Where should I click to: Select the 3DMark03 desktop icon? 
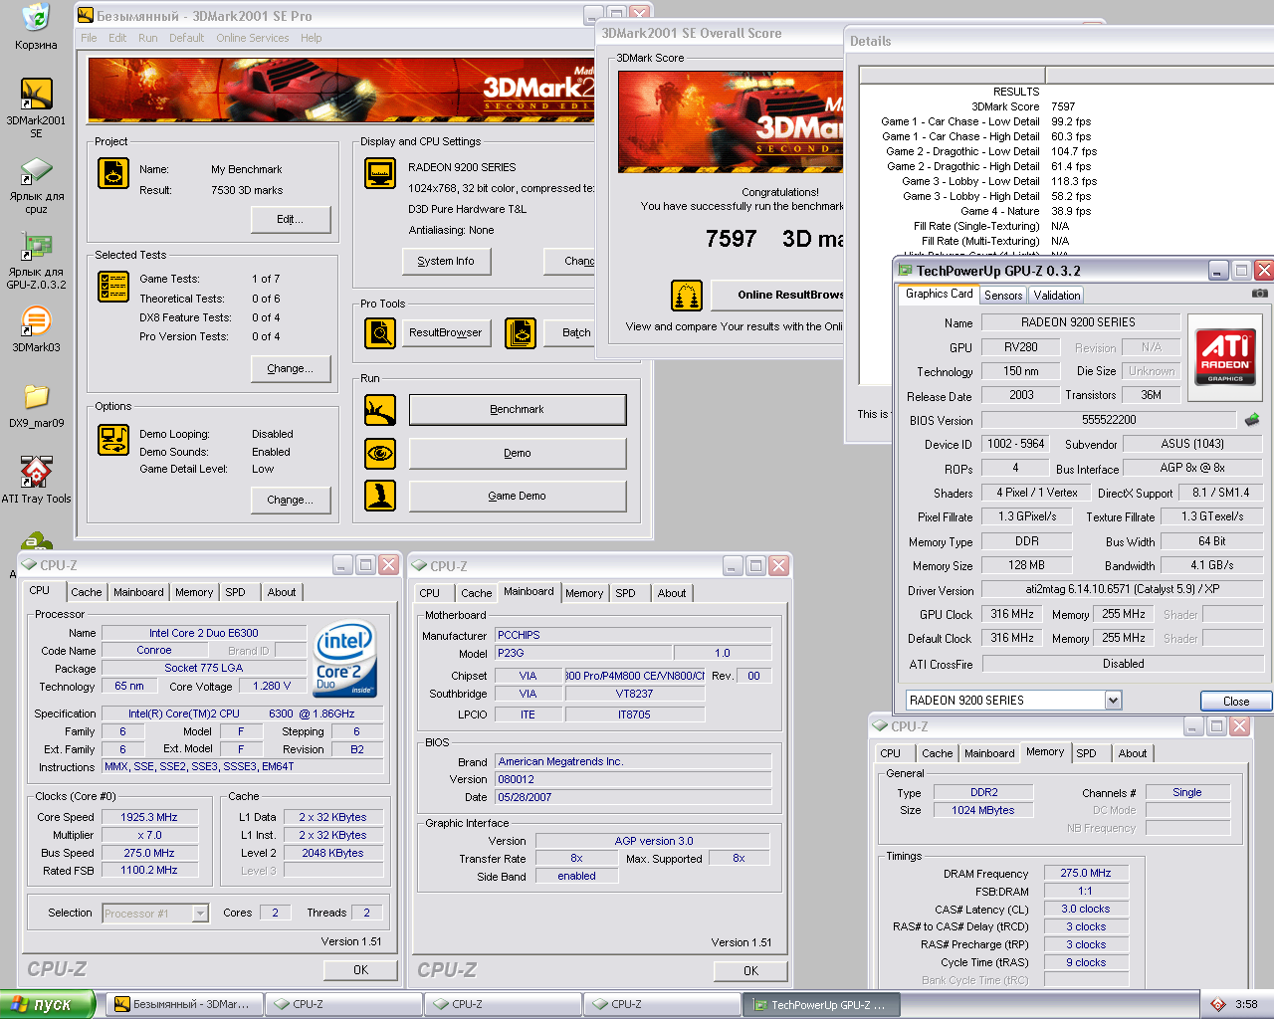36,329
